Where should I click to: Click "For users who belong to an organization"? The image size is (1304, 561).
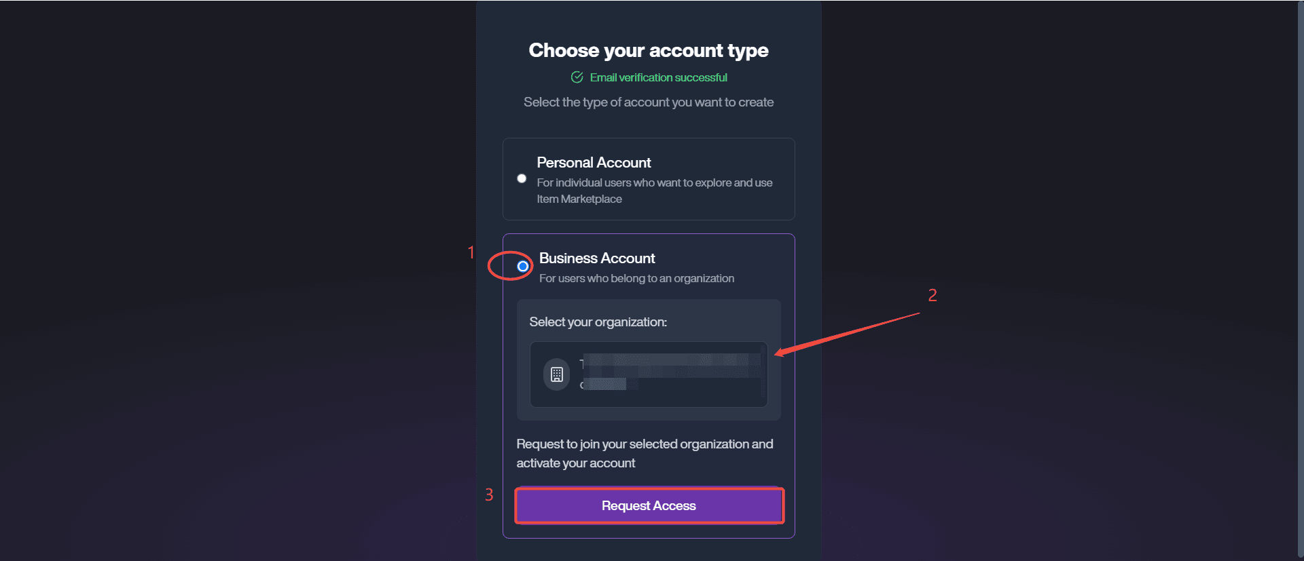(x=636, y=279)
